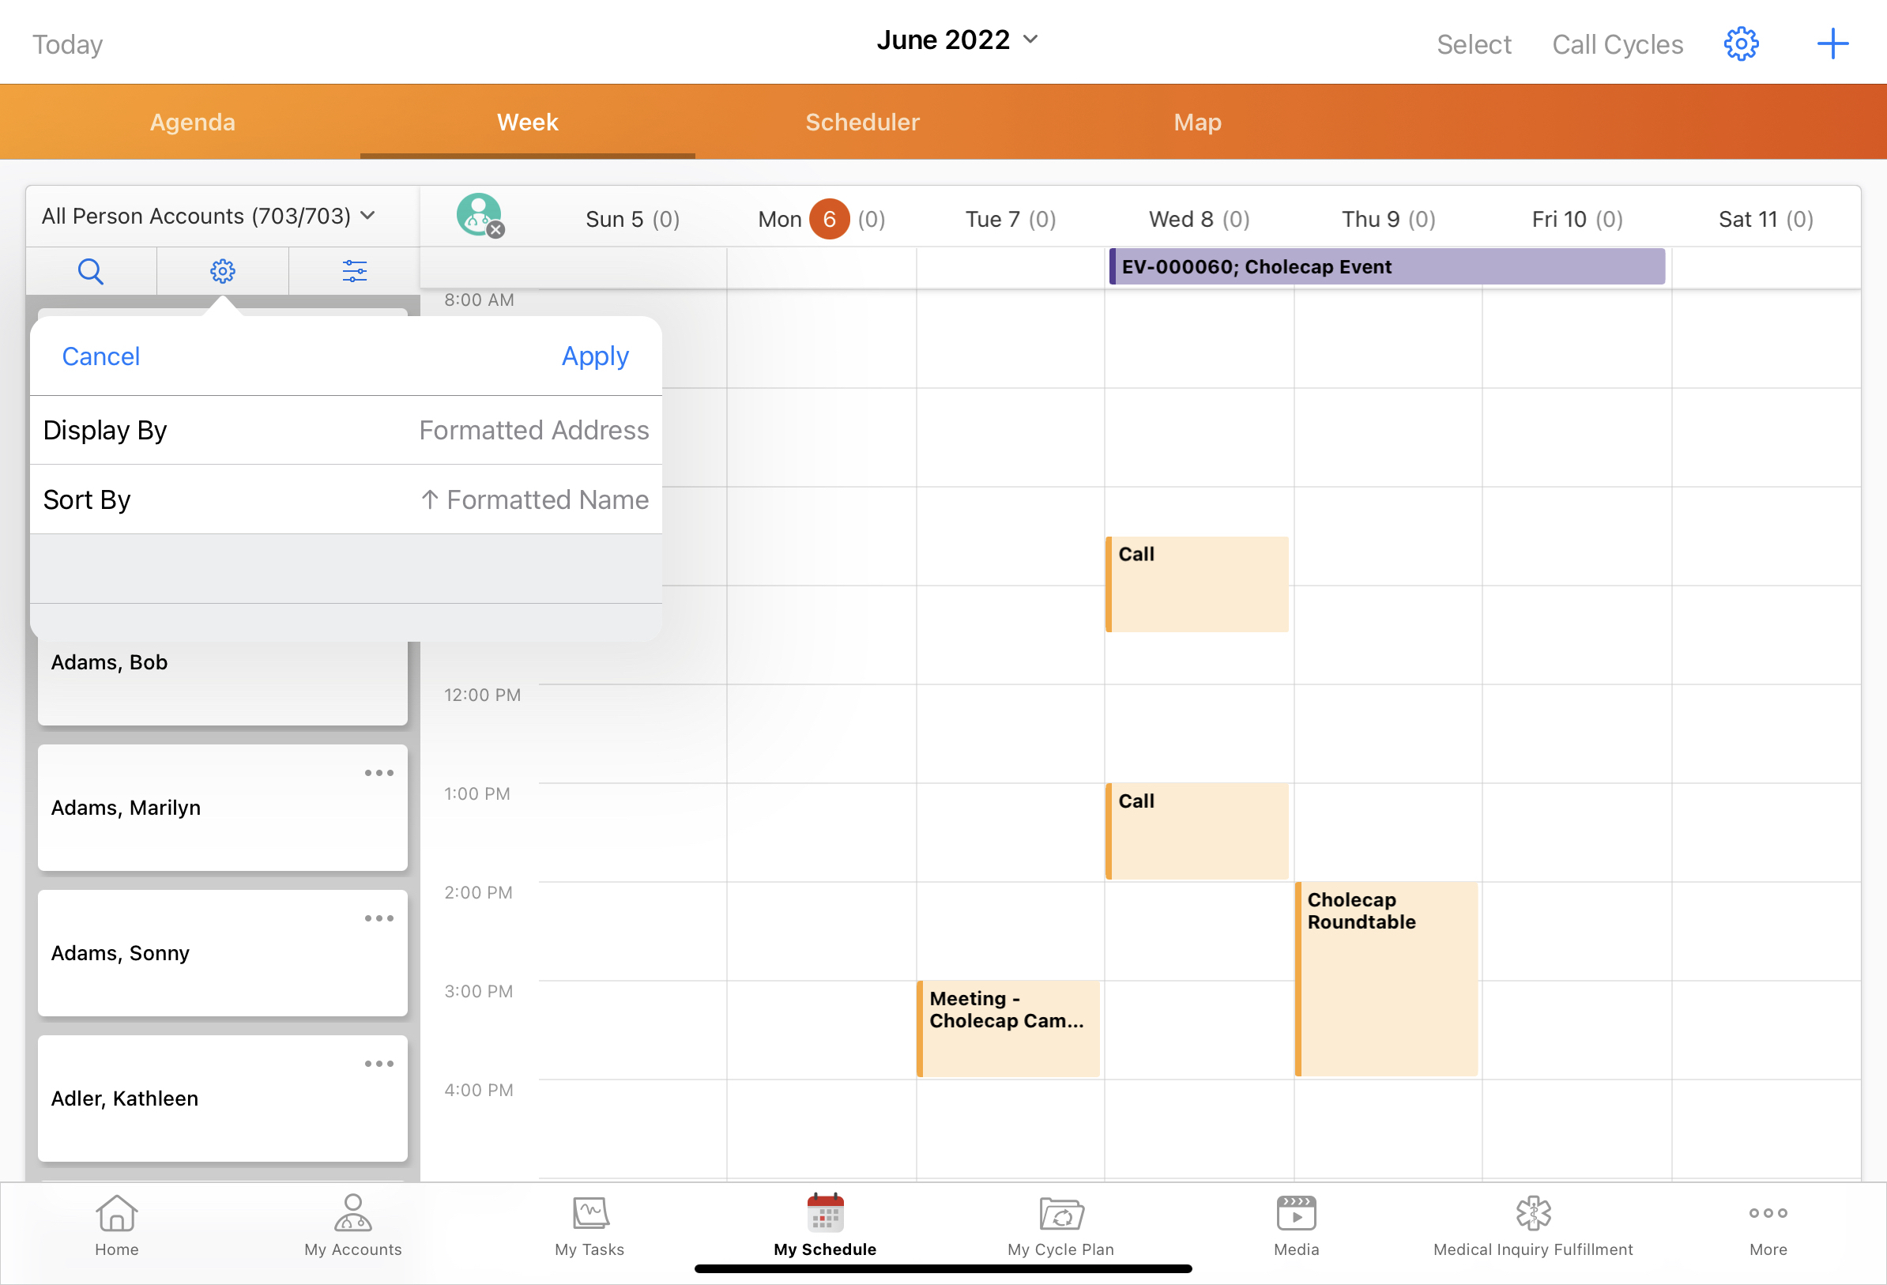Click the plus icon to create new entry

coord(1832,43)
